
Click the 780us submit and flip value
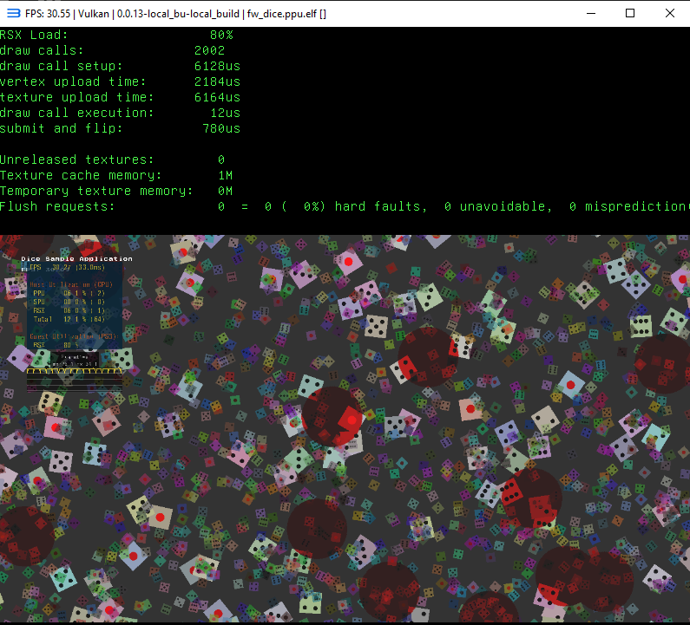pos(221,128)
